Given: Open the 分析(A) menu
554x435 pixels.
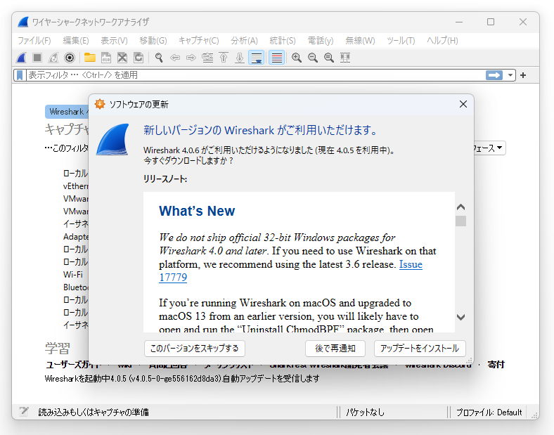Looking at the screenshot, I should [x=244, y=41].
